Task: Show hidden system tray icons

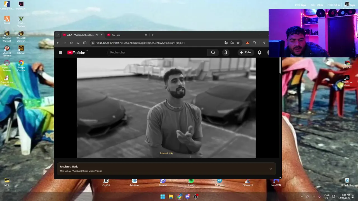Action: click(302, 197)
